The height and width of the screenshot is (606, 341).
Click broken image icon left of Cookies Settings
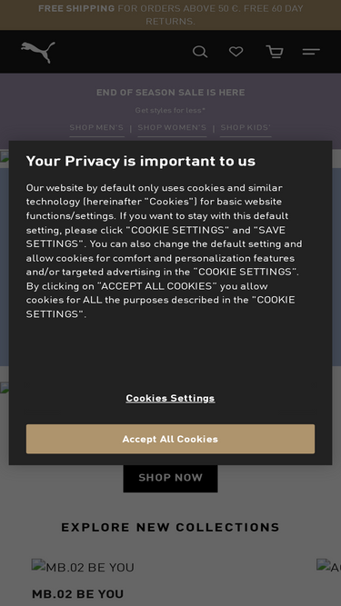(5, 387)
